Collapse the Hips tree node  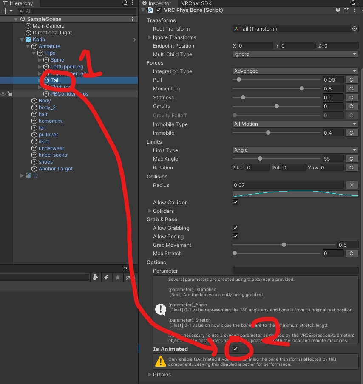tap(34, 53)
